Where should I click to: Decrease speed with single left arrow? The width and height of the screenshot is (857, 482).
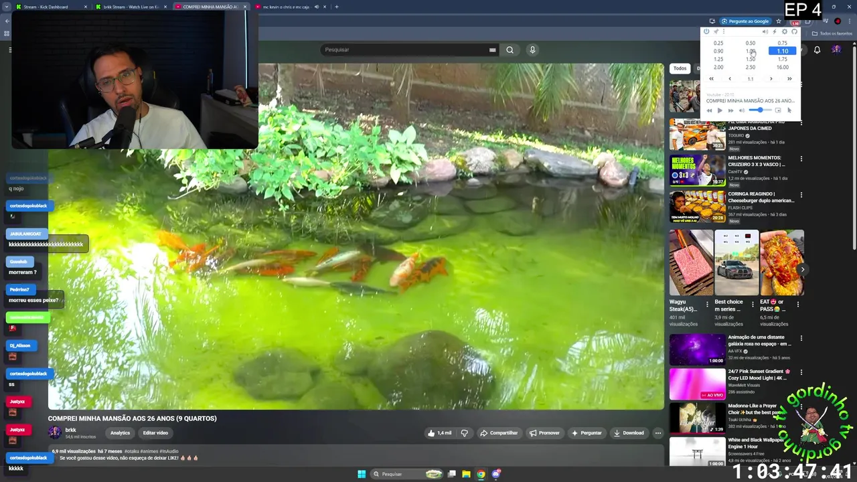(x=730, y=79)
